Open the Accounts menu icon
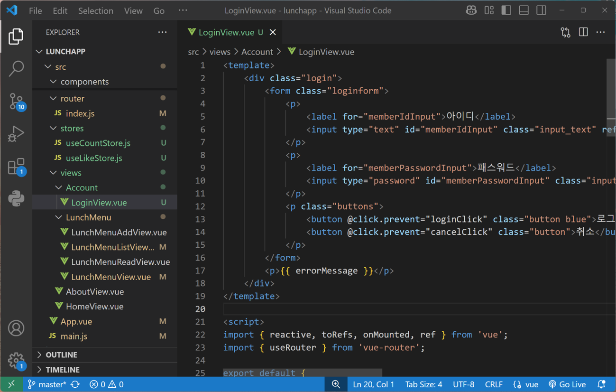The image size is (616, 392). click(16, 328)
